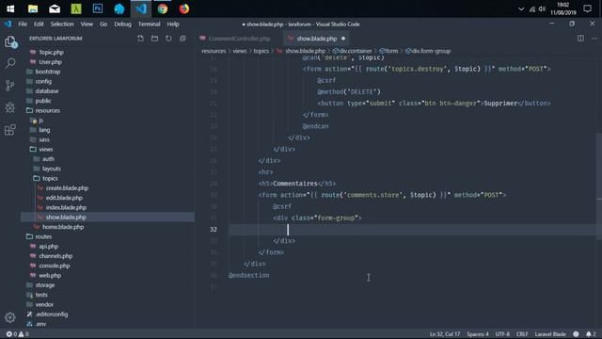This screenshot has height=339, width=602.
Task: Switch to CommentController.php tab
Action: click(x=239, y=39)
